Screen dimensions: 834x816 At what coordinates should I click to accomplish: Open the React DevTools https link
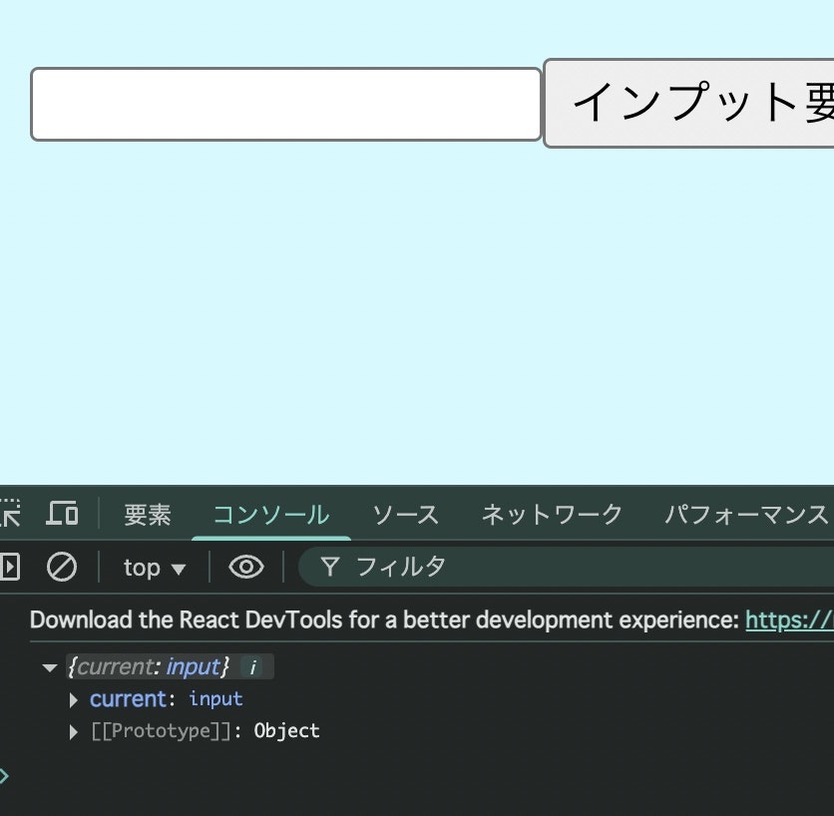pos(790,620)
